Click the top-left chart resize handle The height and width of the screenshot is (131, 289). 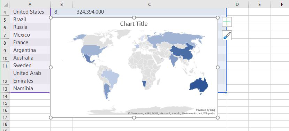click(x=51, y=17)
